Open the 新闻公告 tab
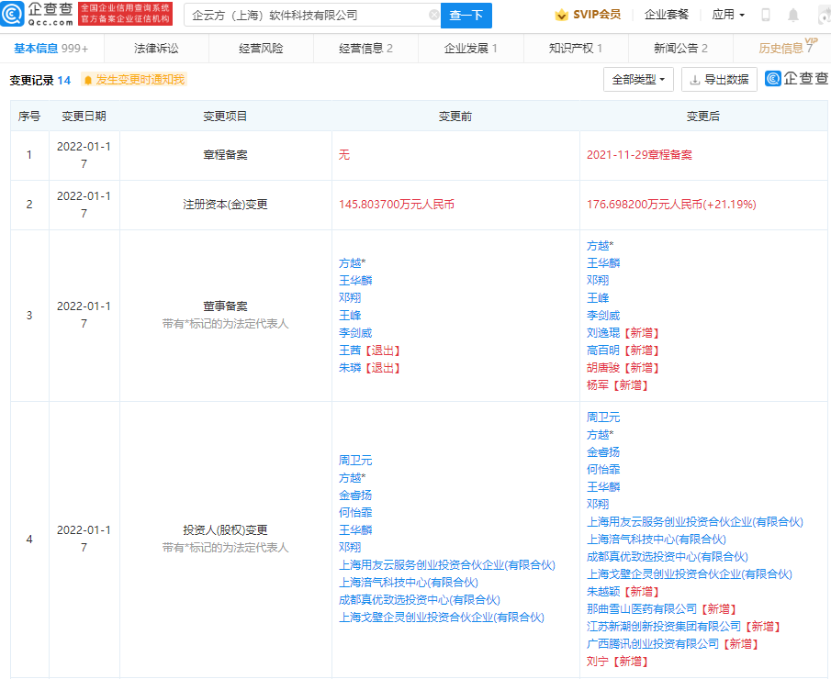 [x=680, y=49]
